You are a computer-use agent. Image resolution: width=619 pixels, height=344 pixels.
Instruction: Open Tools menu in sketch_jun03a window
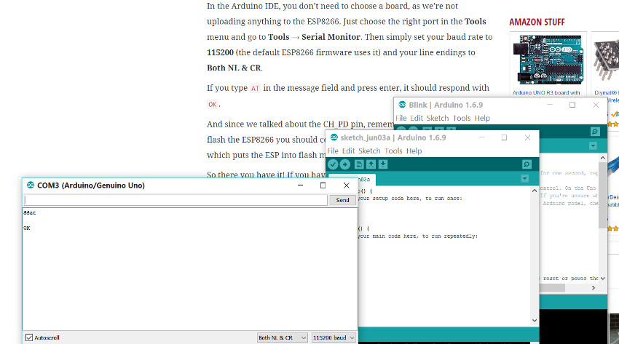(393, 151)
